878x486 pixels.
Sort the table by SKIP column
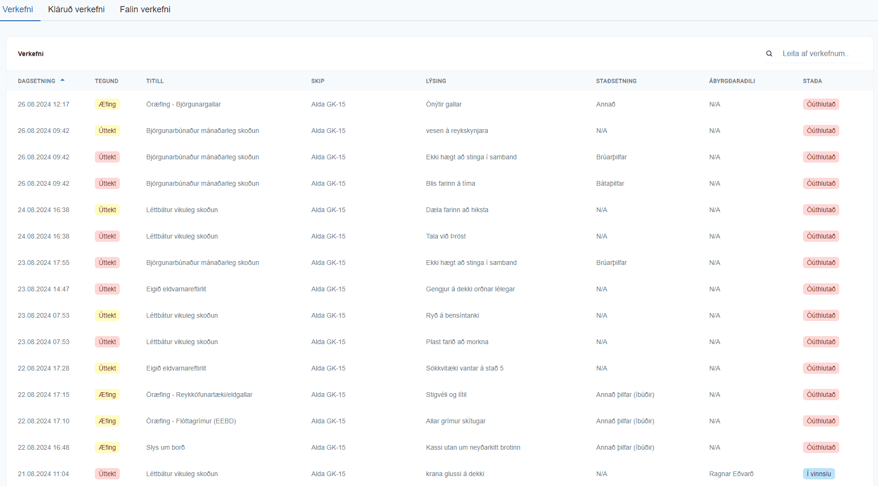click(318, 81)
